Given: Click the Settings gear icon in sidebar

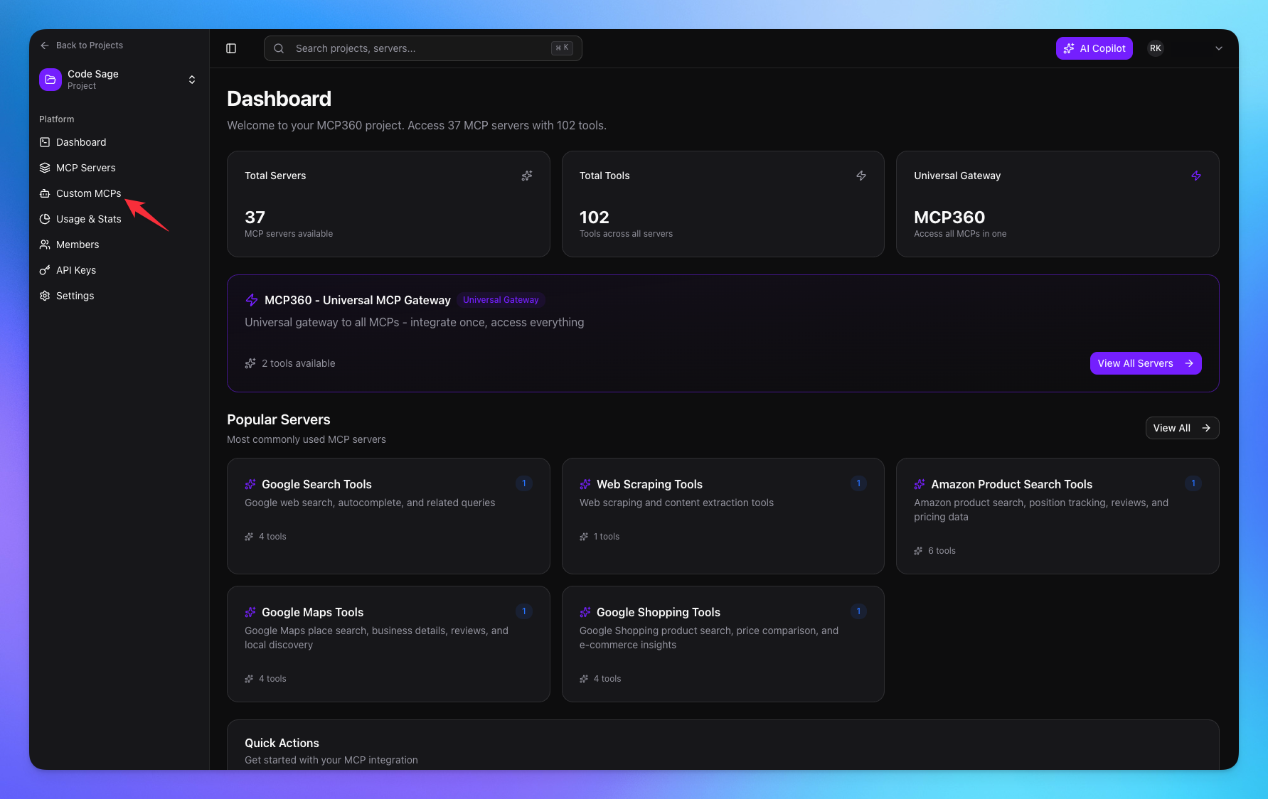Looking at the screenshot, I should [45, 296].
